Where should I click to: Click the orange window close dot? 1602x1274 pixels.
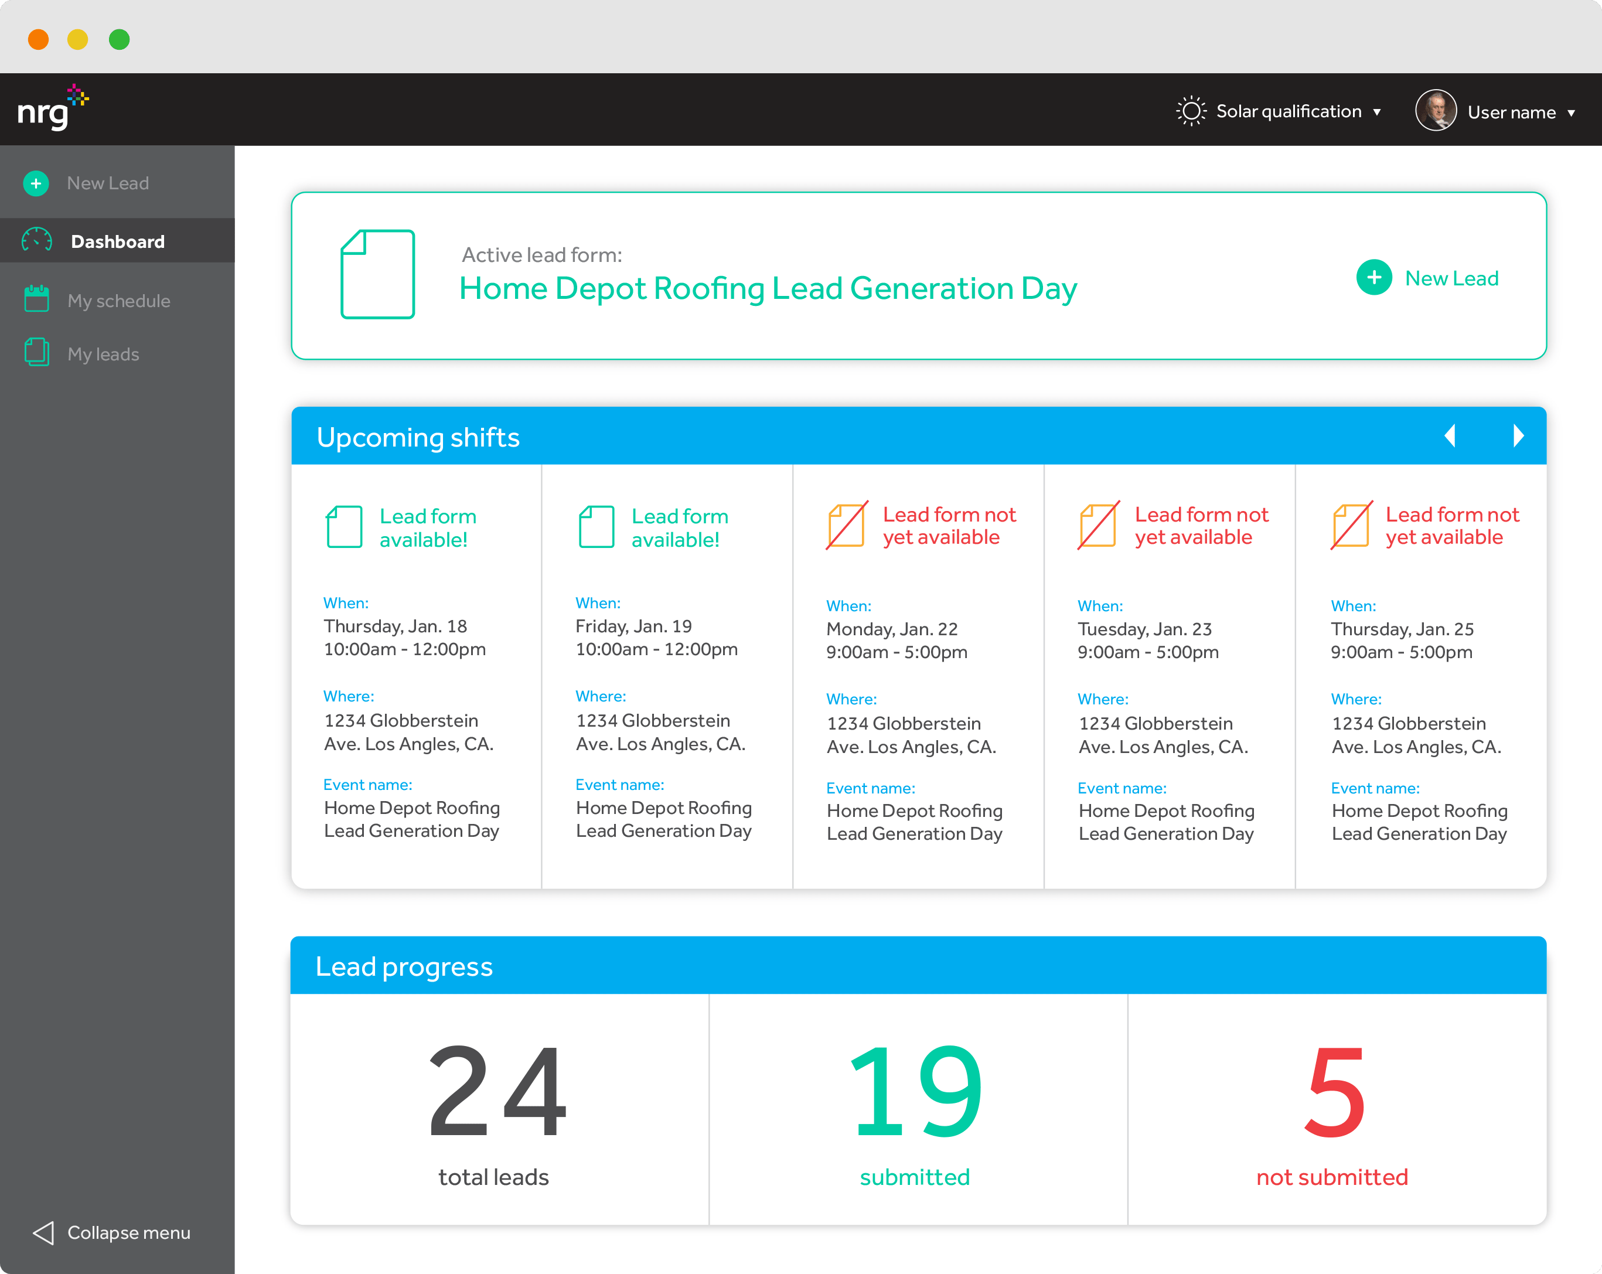point(38,39)
